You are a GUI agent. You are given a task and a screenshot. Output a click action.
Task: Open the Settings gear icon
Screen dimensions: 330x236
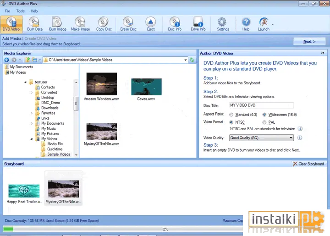(223, 24)
